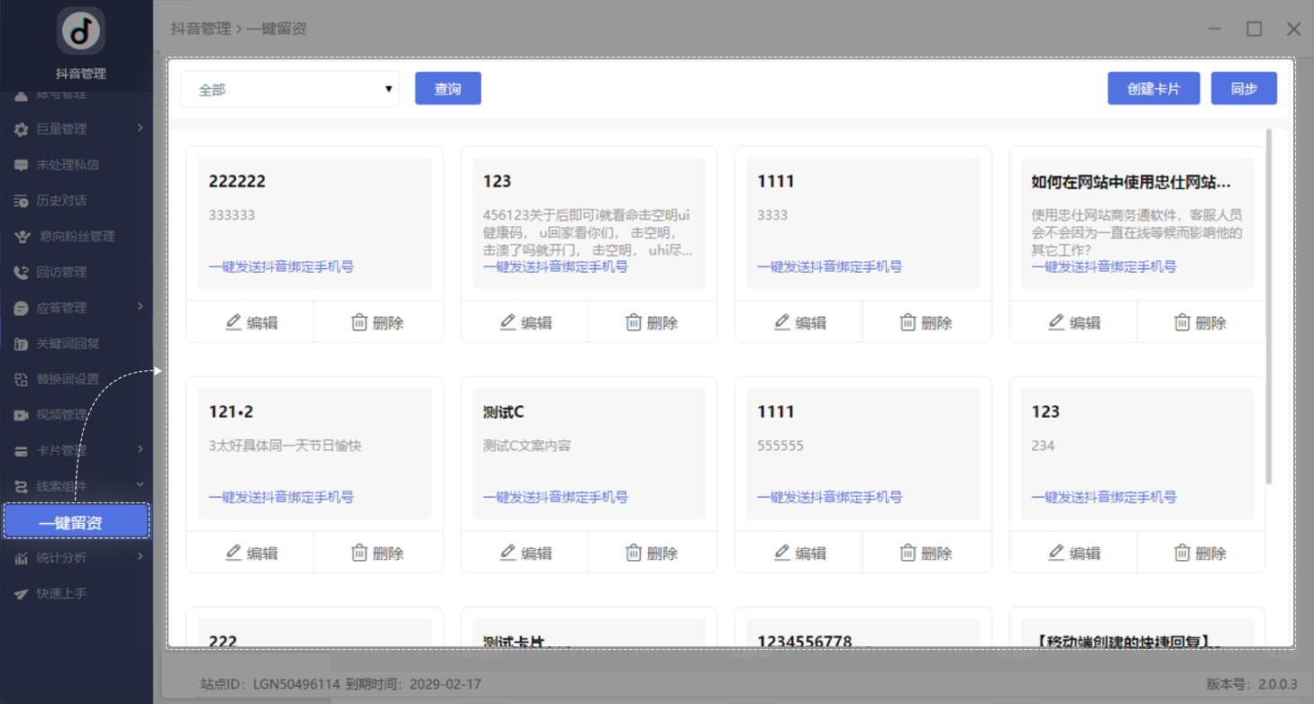Click the Douyin logo icon in sidebar
Image resolution: width=1314 pixels, height=704 pixels.
click(x=81, y=32)
